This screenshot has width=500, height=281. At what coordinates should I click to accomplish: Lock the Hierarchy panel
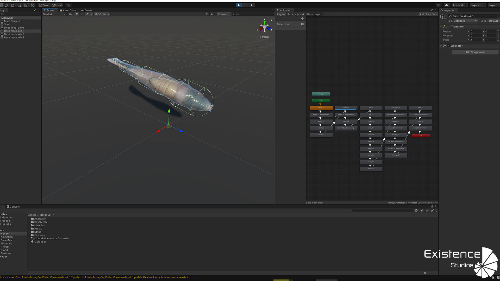[35, 10]
